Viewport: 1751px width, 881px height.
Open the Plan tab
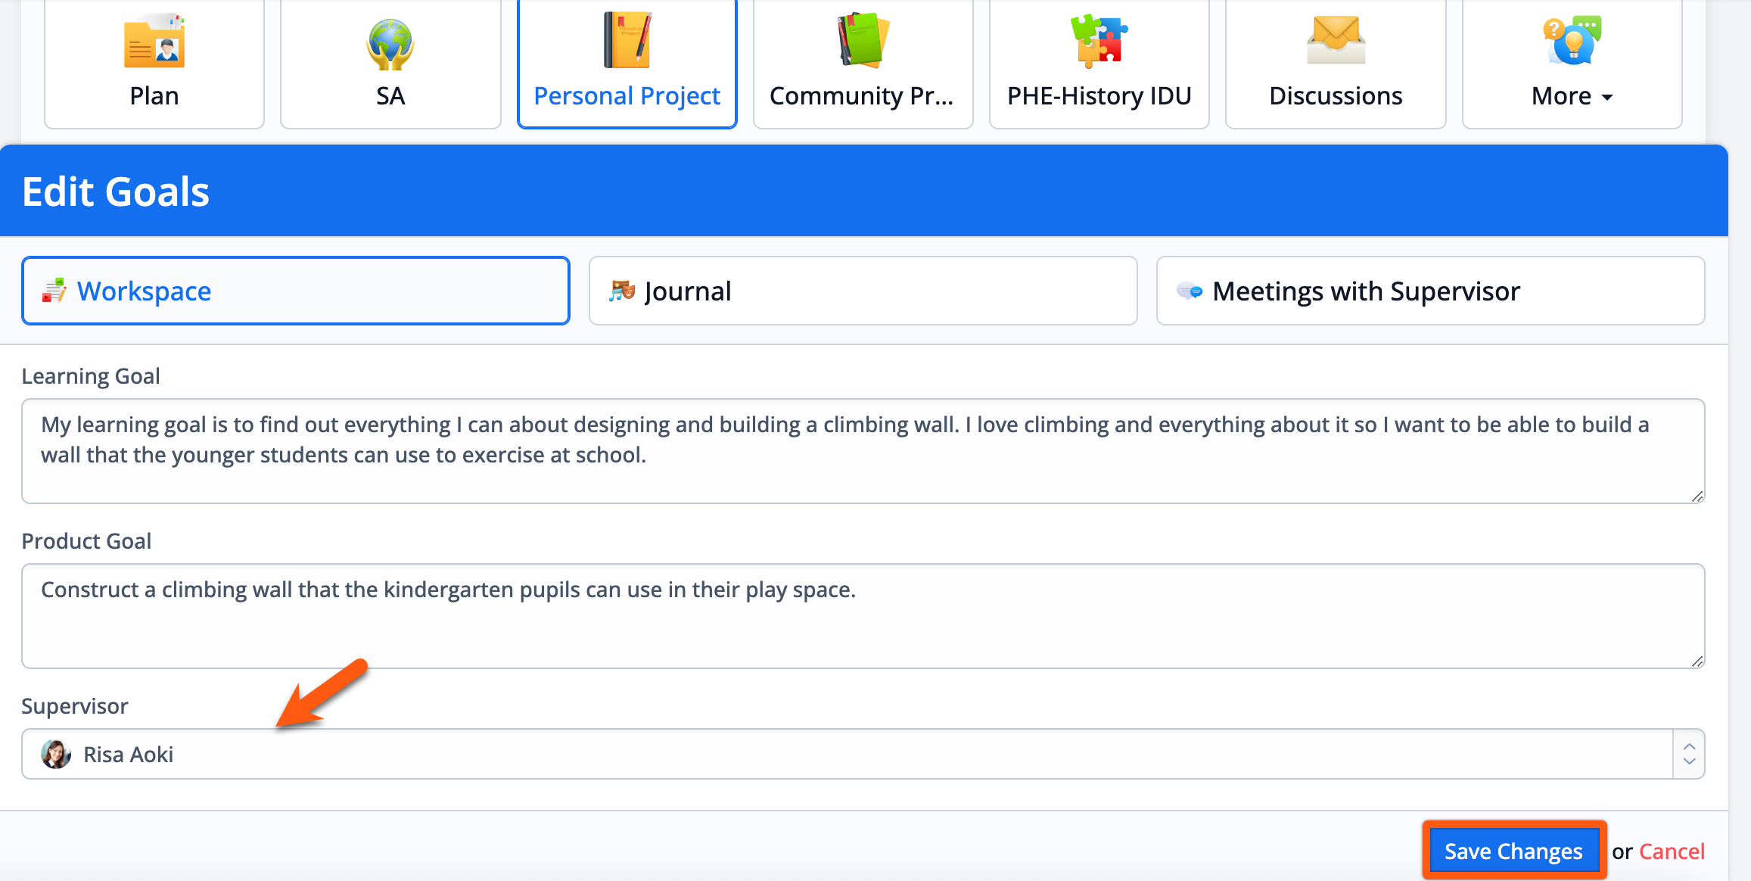(154, 64)
